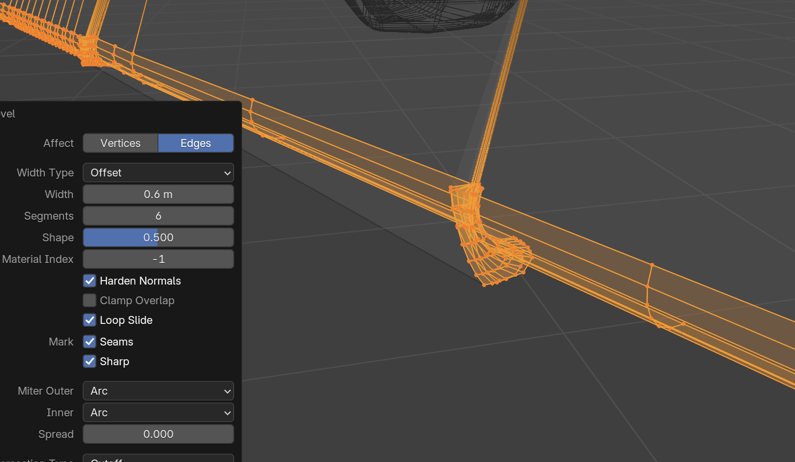
Task: Enable the Clamp Overlap checkbox
Action: point(90,300)
